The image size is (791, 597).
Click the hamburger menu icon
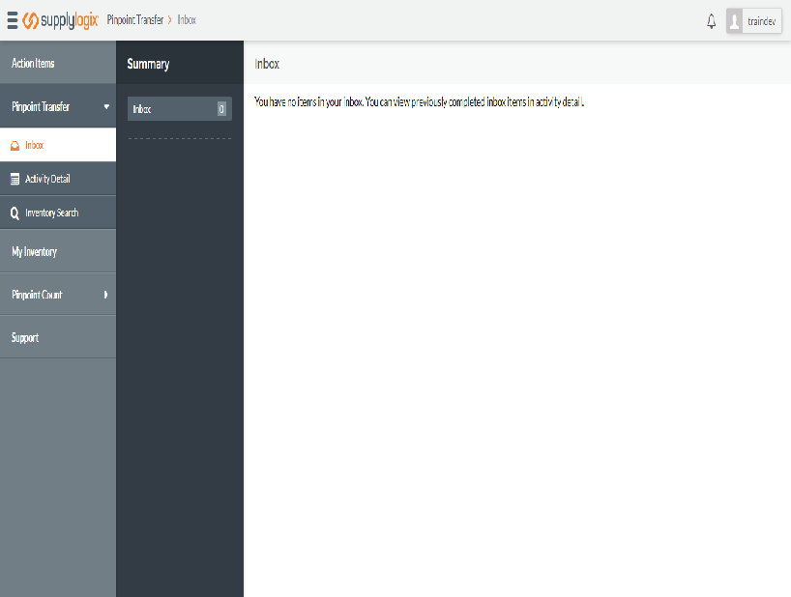tap(12, 20)
